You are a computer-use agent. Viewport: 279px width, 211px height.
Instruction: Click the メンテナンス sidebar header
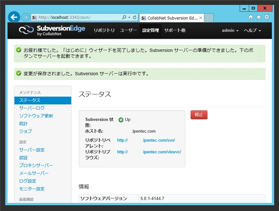tap(30, 92)
